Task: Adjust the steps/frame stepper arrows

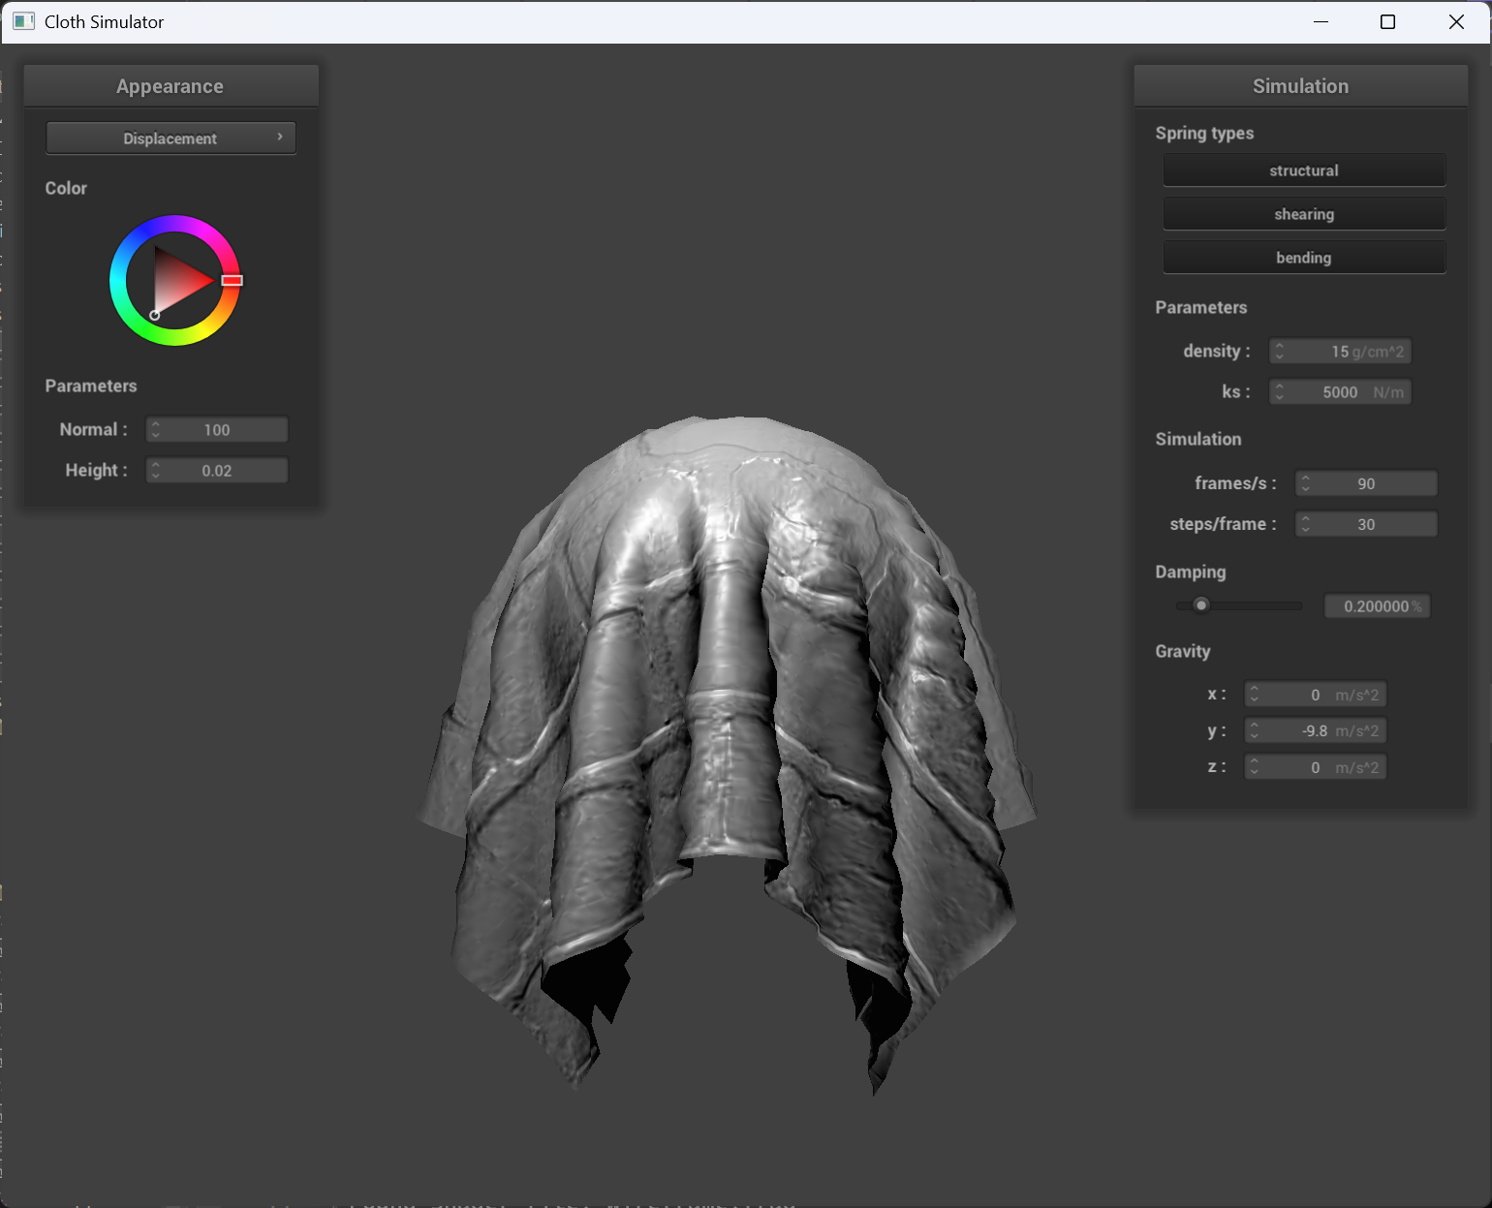Action: pyautogui.click(x=1306, y=523)
